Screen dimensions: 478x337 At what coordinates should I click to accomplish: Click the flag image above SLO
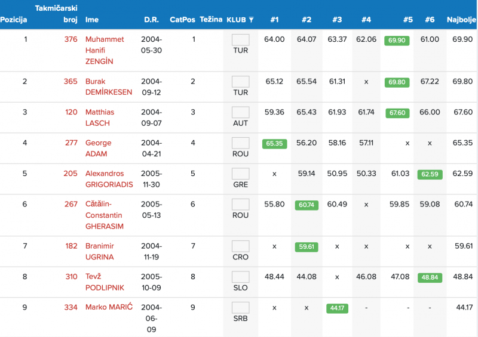(x=240, y=277)
